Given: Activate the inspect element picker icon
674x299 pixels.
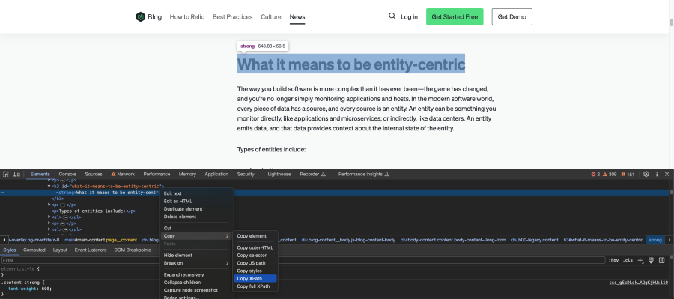Looking at the screenshot, I should (x=6, y=175).
